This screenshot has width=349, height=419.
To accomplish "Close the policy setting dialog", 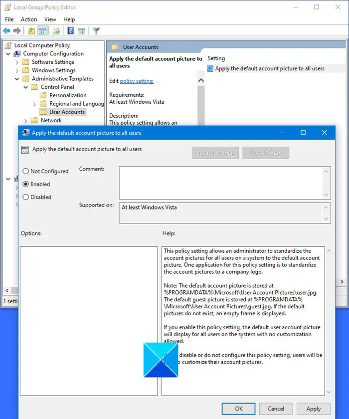I will tap(325, 133).
